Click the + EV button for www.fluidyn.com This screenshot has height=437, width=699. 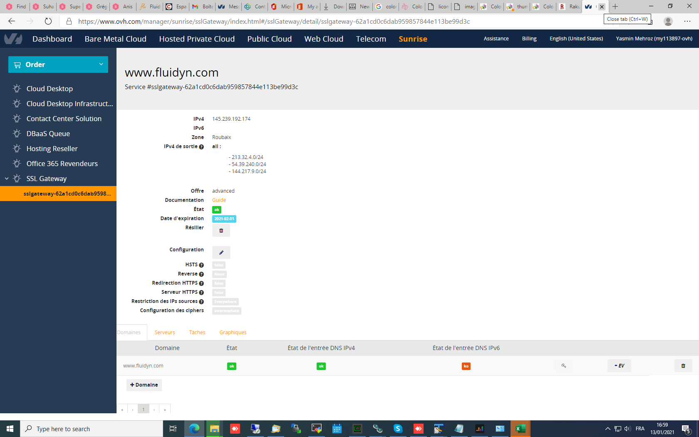(619, 366)
